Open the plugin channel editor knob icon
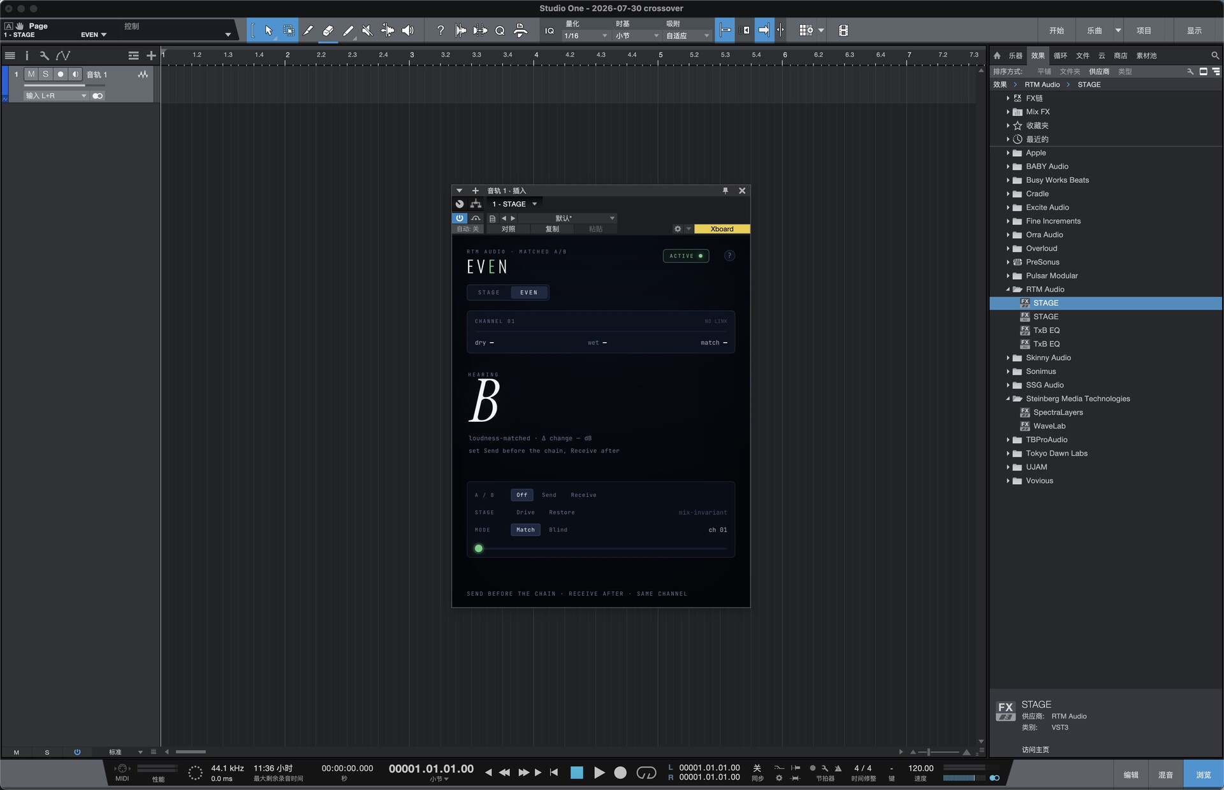 point(460,204)
